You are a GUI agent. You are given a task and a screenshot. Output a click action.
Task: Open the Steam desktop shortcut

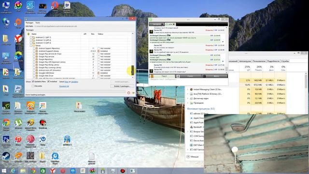(x=6, y=157)
